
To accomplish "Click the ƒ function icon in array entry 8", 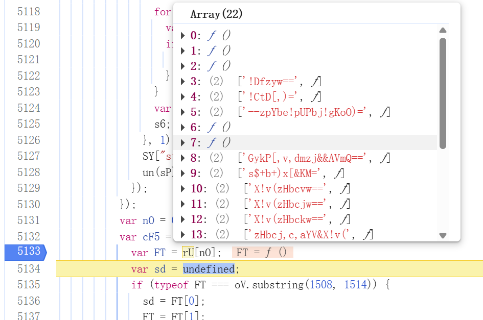I will 385,158.
